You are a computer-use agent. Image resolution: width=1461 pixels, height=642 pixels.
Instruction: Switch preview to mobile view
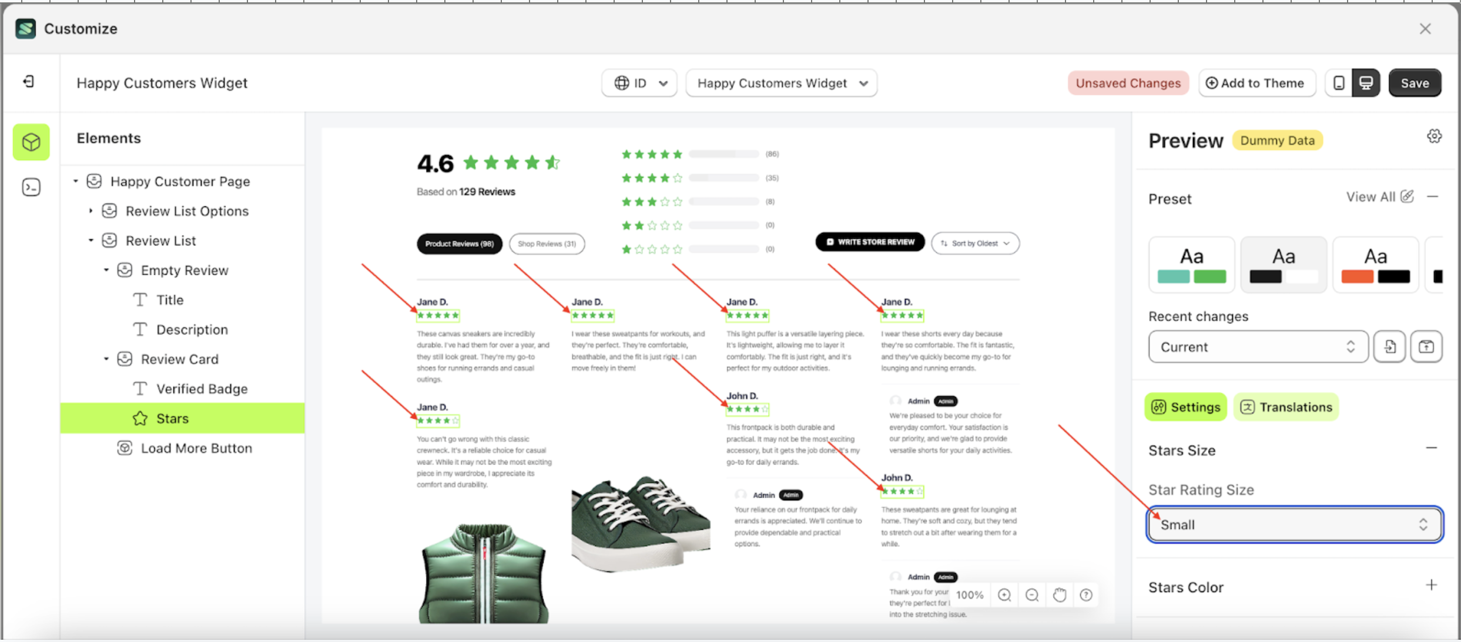click(1338, 82)
